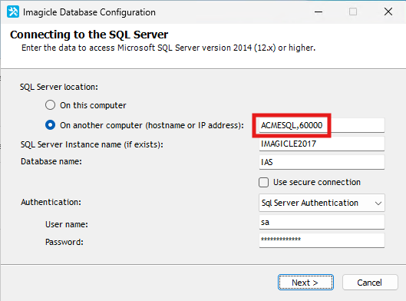Image resolution: width=406 pixels, height=301 pixels.
Task: Click the Imagicle wrench app icon in title bar
Action: 13,12
